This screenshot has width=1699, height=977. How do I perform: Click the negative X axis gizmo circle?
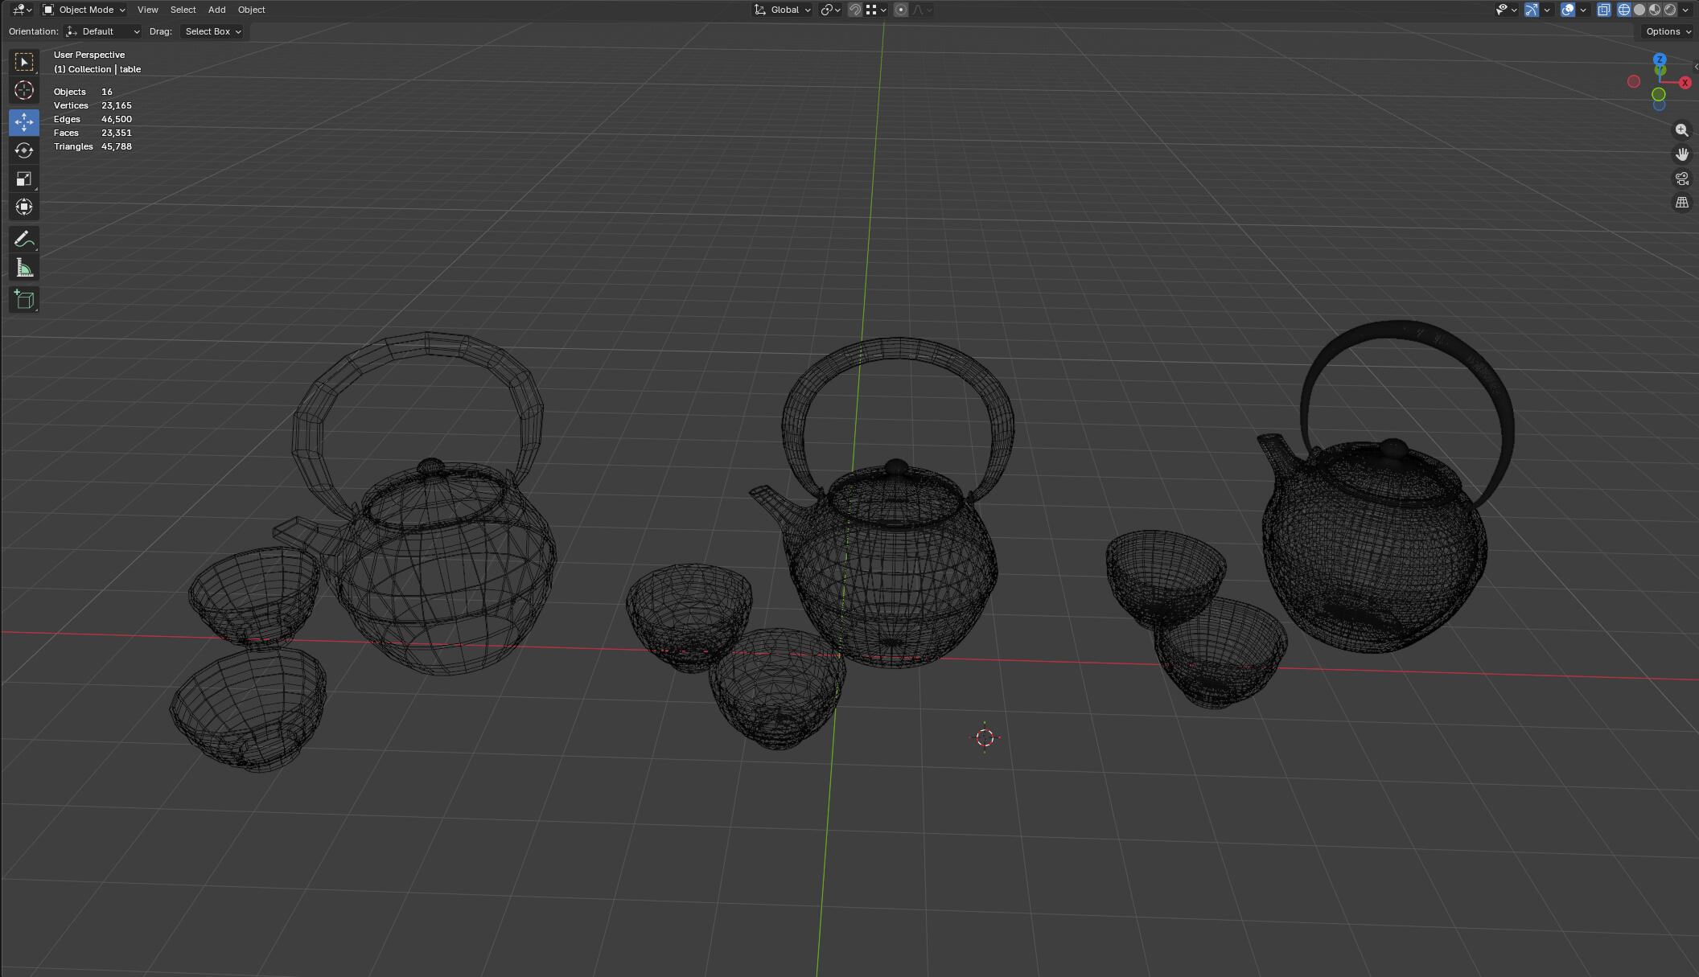pos(1634,81)
